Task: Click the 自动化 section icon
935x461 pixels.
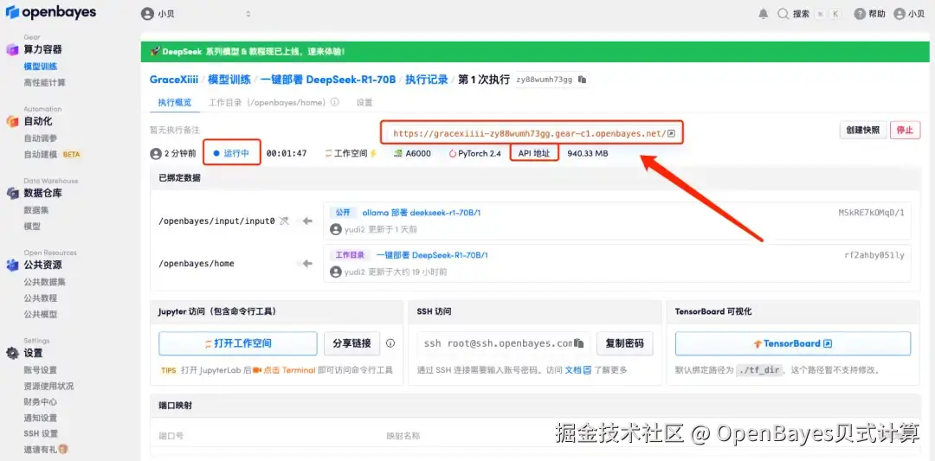Action: [12, 121]
